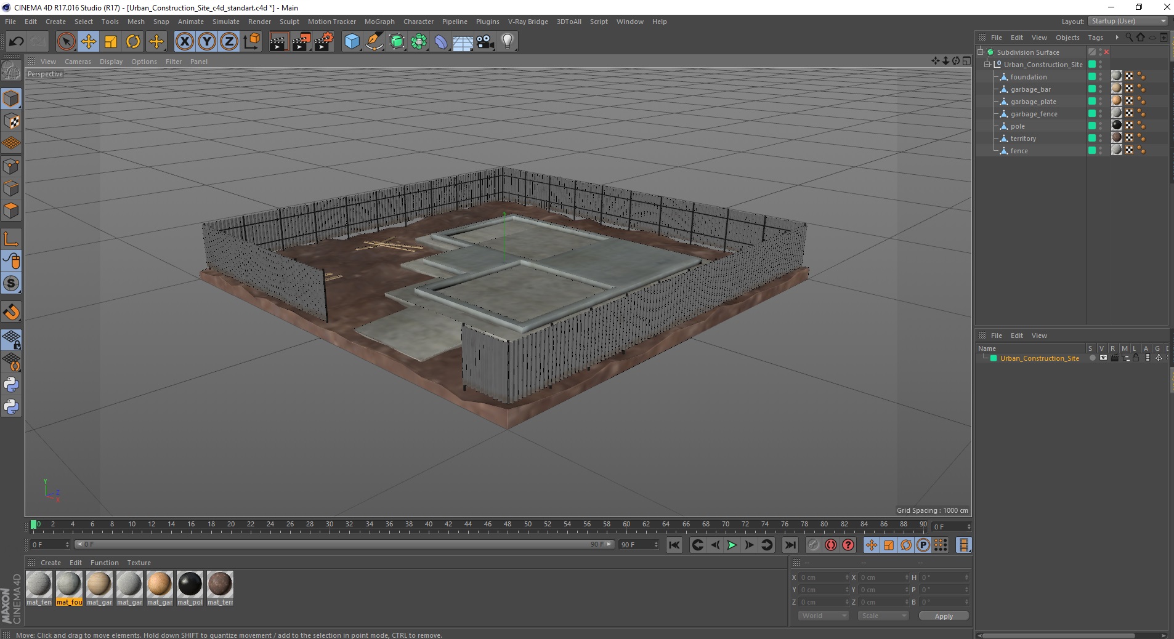Toggle record active objects button
1174x639 pixels.
coord(814,545)
